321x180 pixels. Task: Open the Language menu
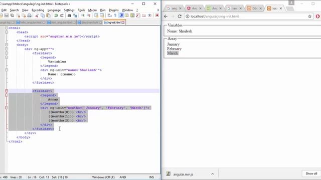[54, 10]
